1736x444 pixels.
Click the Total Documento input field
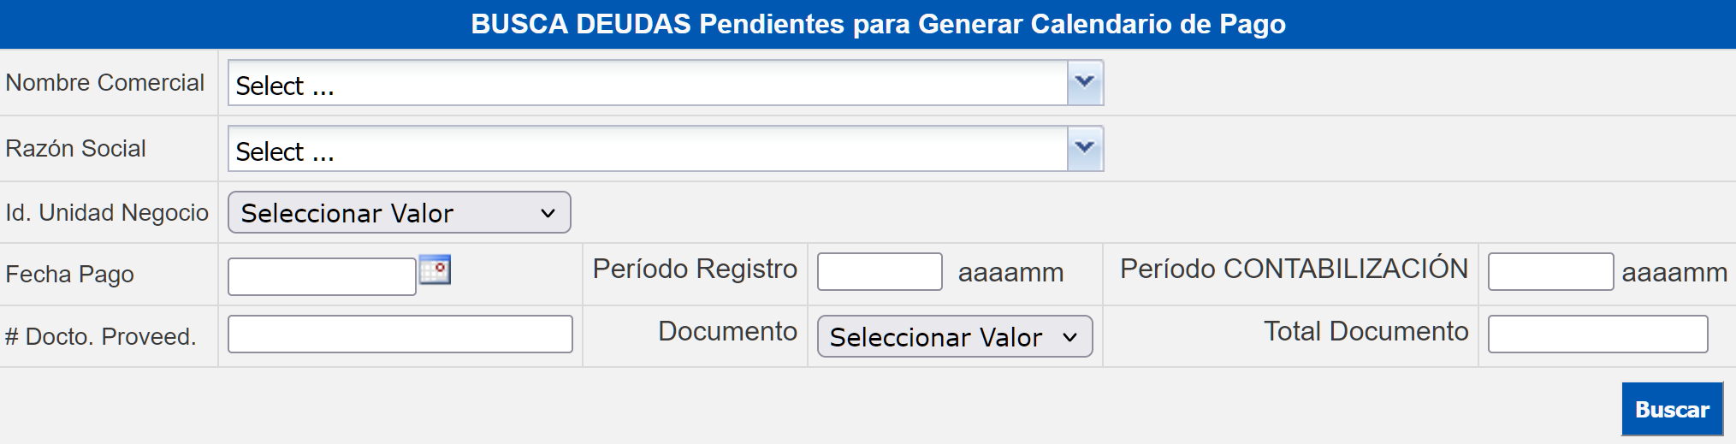1597,334
